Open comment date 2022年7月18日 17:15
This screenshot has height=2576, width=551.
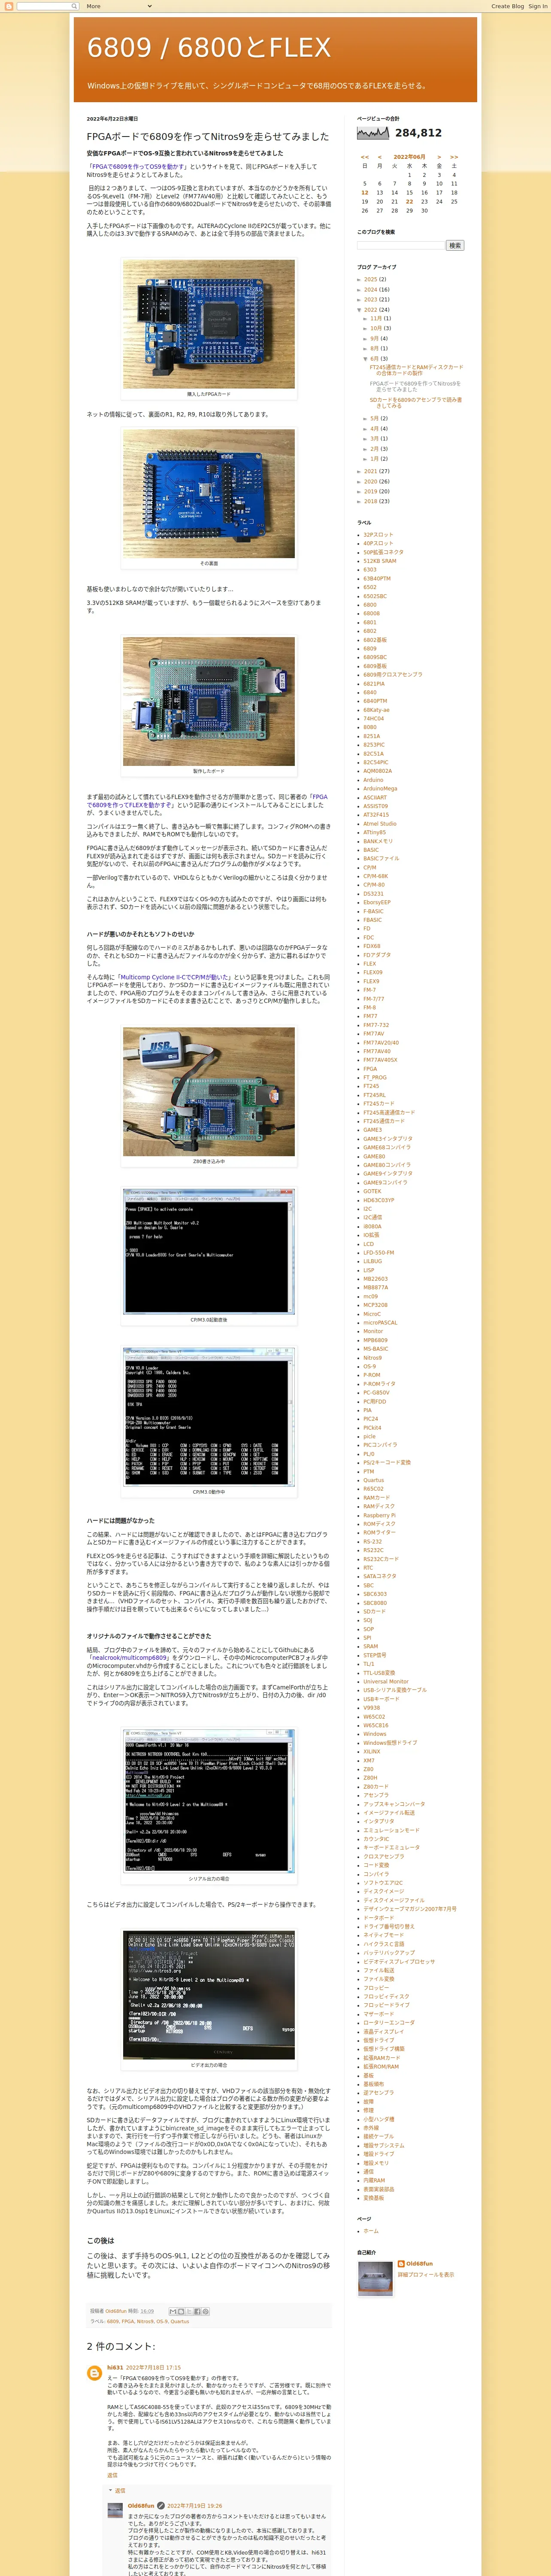153,2368
